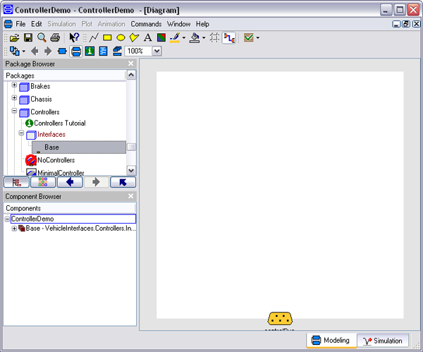Image resolution: width=423 pixels, height=352 pixels.
Task: Expand the Brakes package node
Action: pos(13,86)
